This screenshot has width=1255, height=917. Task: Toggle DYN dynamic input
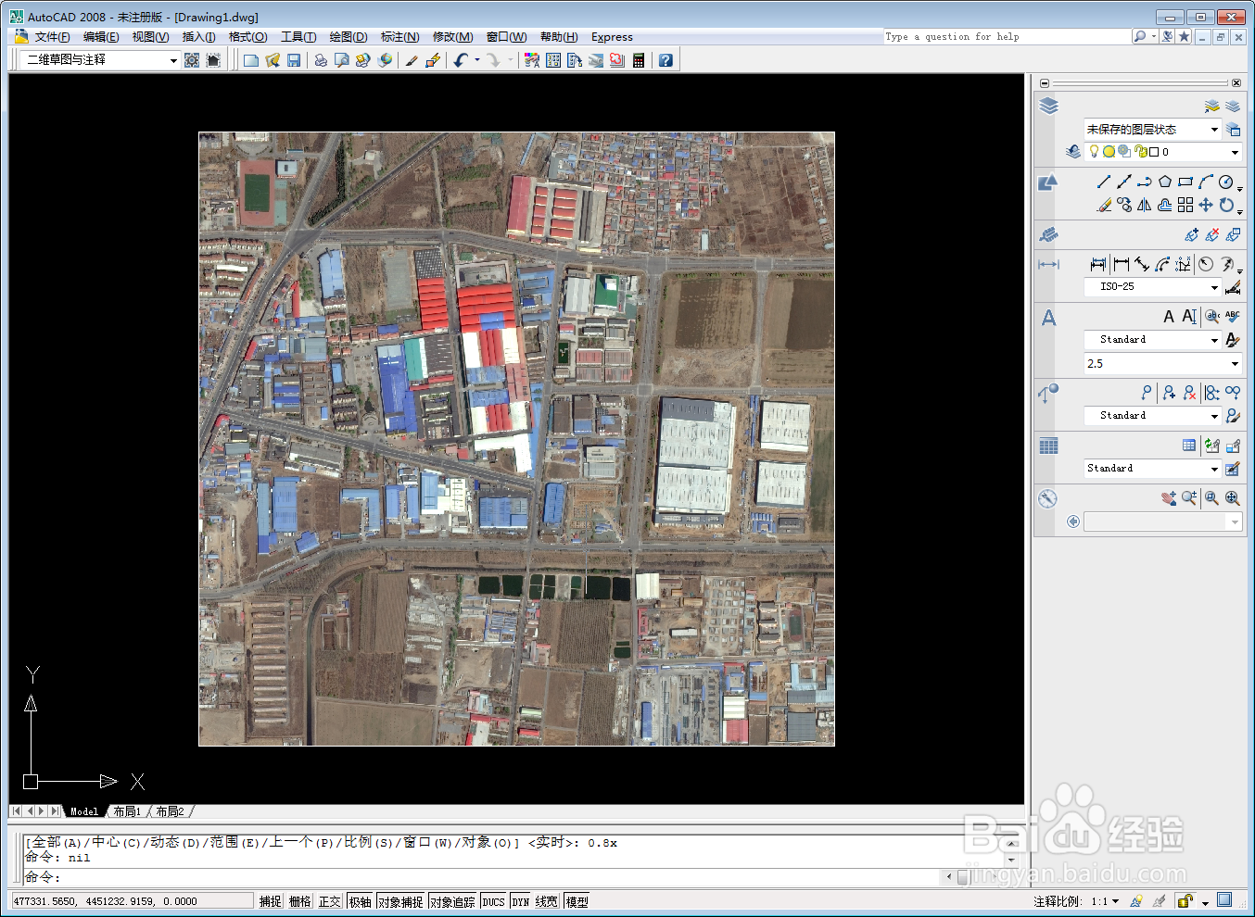click(521, 901)
